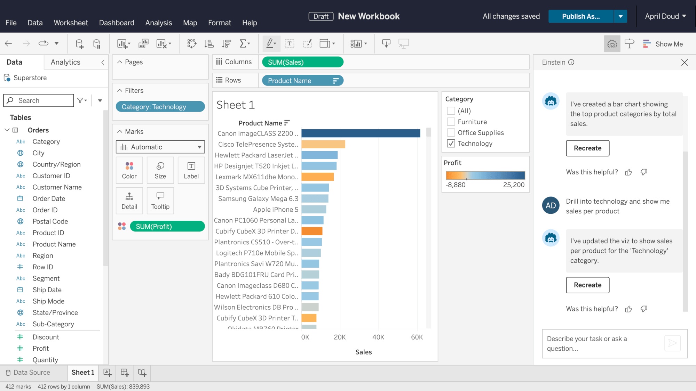The image size is (696, 391).
Task: Switch to the Analytics tab
Action: [x=65, y=62]
